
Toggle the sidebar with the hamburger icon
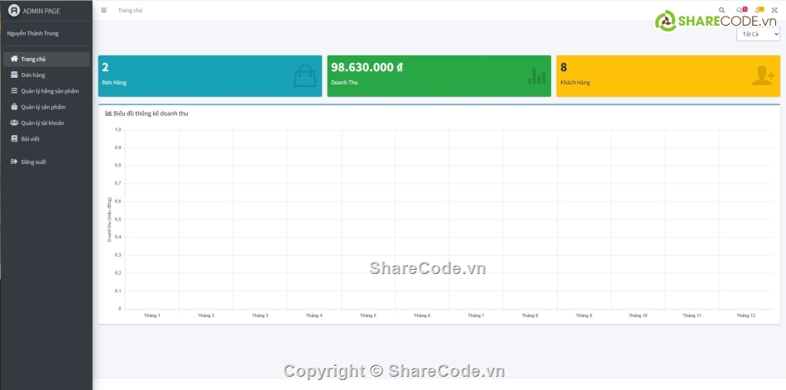click(x=103, y=10)
